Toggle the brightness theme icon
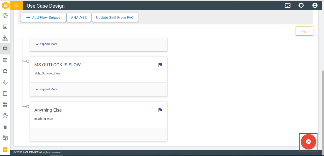This screenshot has width=324, height=156. [301, 6]
